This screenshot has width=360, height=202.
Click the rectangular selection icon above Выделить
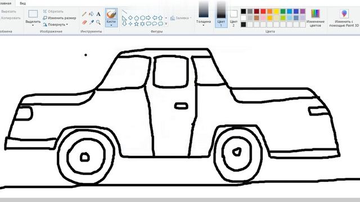pos(33,14)
